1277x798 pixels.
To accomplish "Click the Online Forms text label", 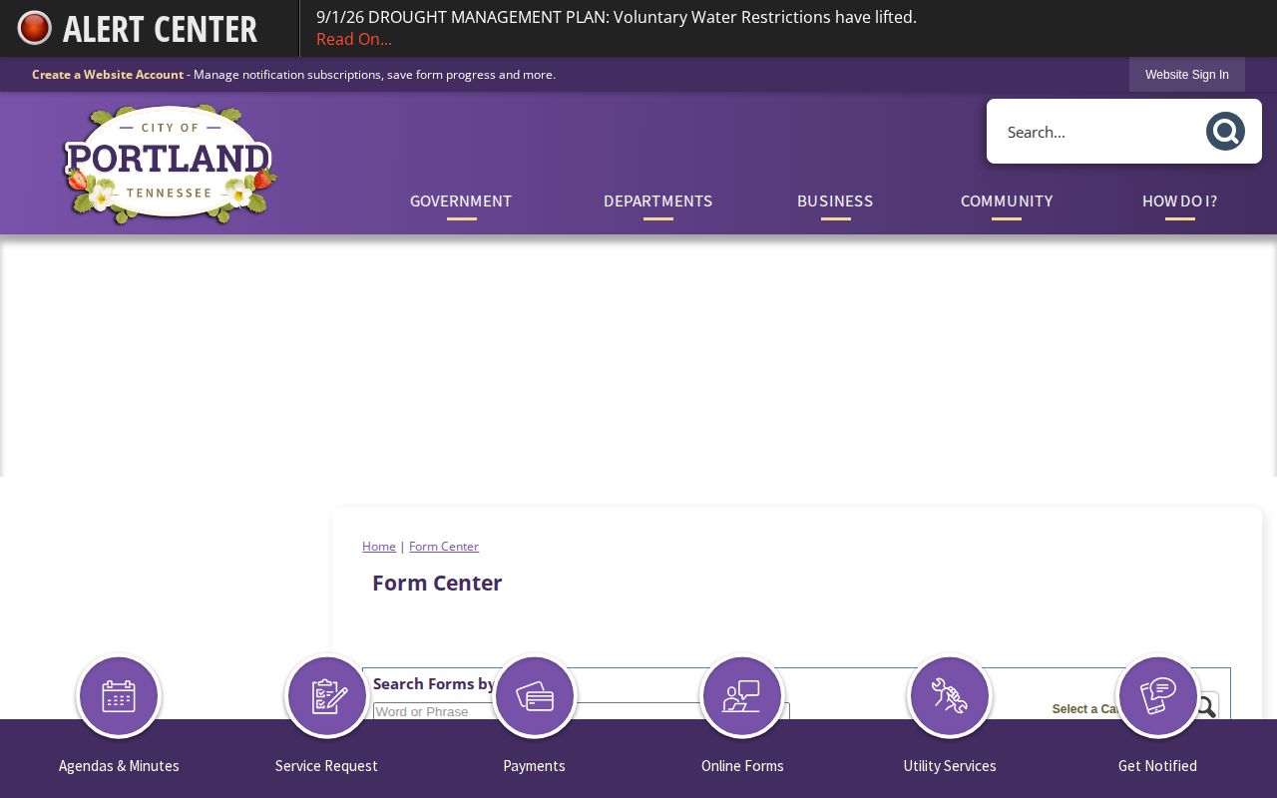I will [x=742, y=766].
